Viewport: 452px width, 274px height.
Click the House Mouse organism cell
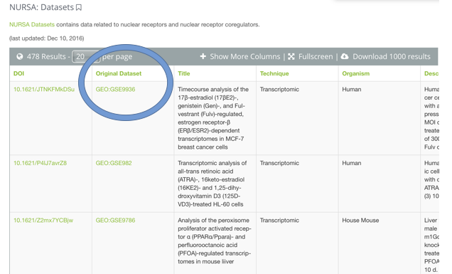360,221
